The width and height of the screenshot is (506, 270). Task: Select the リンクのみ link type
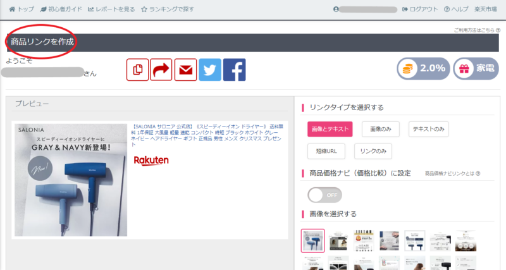[373, 151]
